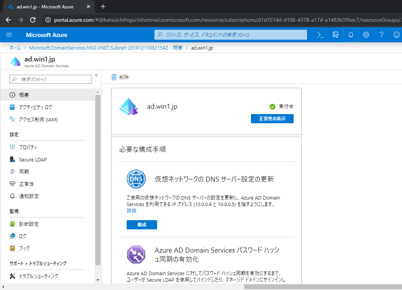Focus the sidebar 検索 (Ctrl+/) field
This screenshot has width=402, height=290.
click(x=51, y=79)
